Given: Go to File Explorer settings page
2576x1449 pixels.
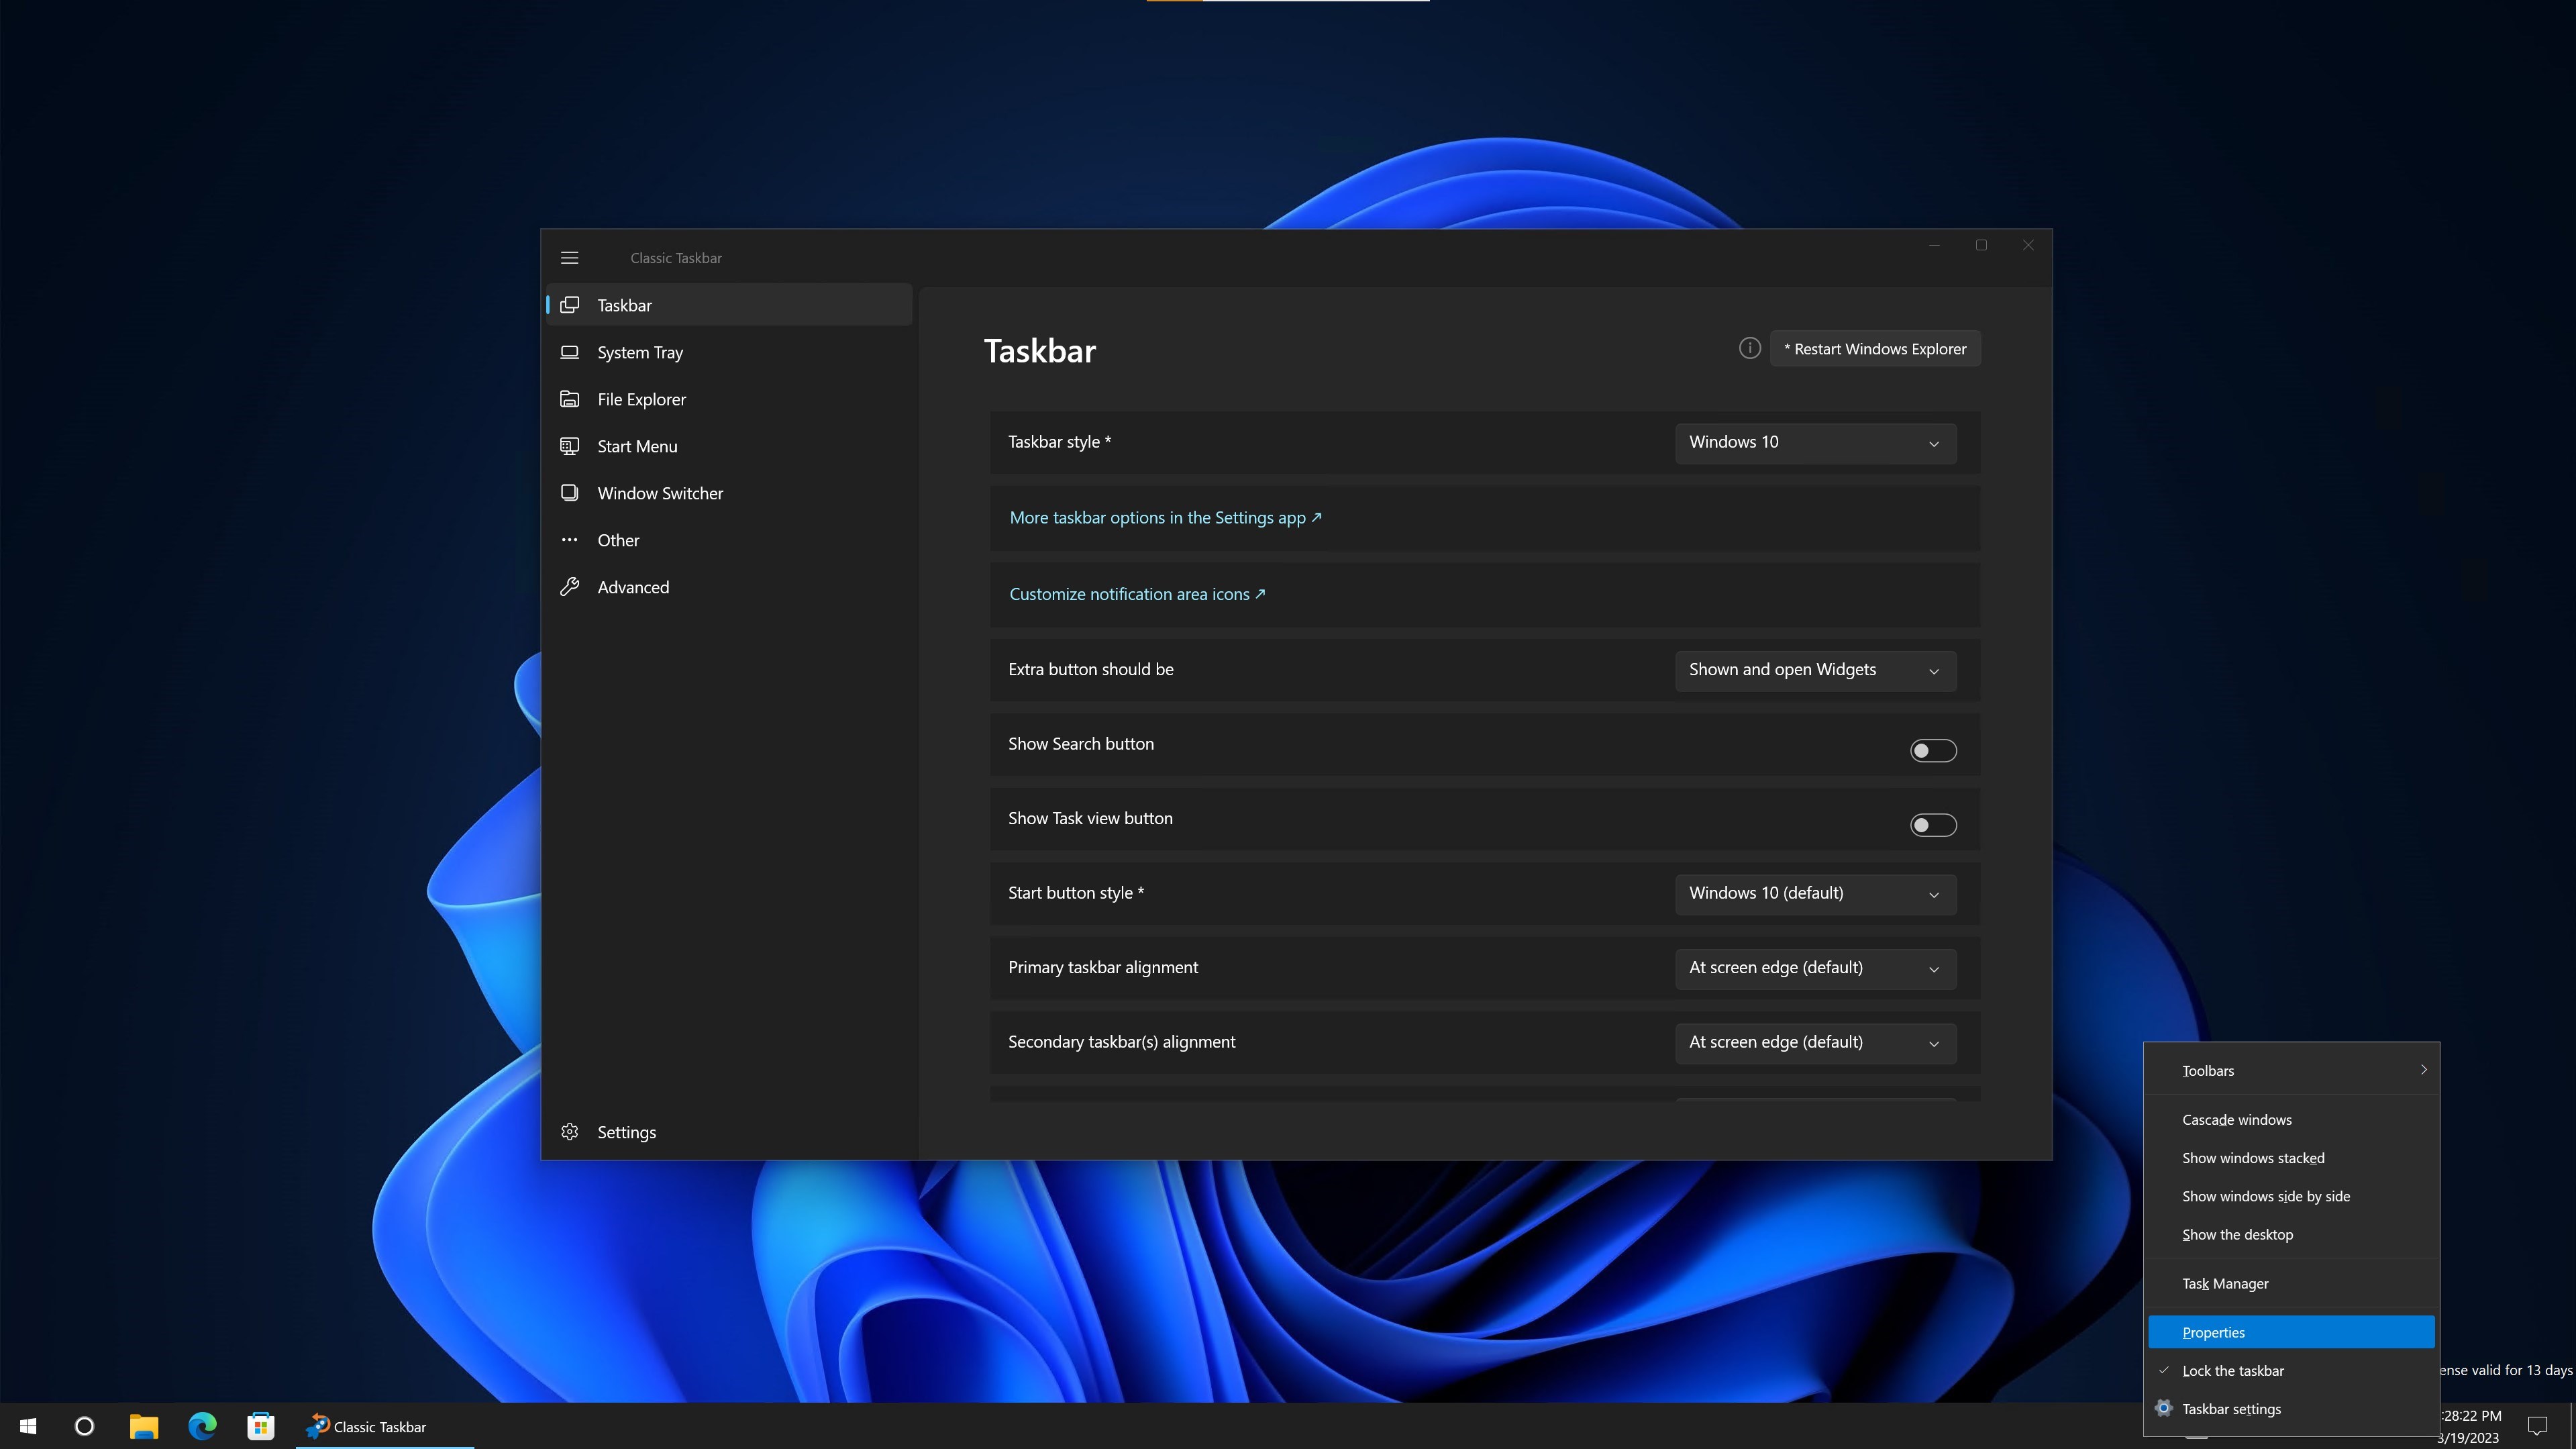Looking at the screenshot, I should (x=641, y=399).
